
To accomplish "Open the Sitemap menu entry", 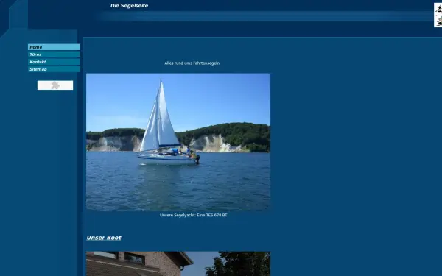I will pos(54,69).
